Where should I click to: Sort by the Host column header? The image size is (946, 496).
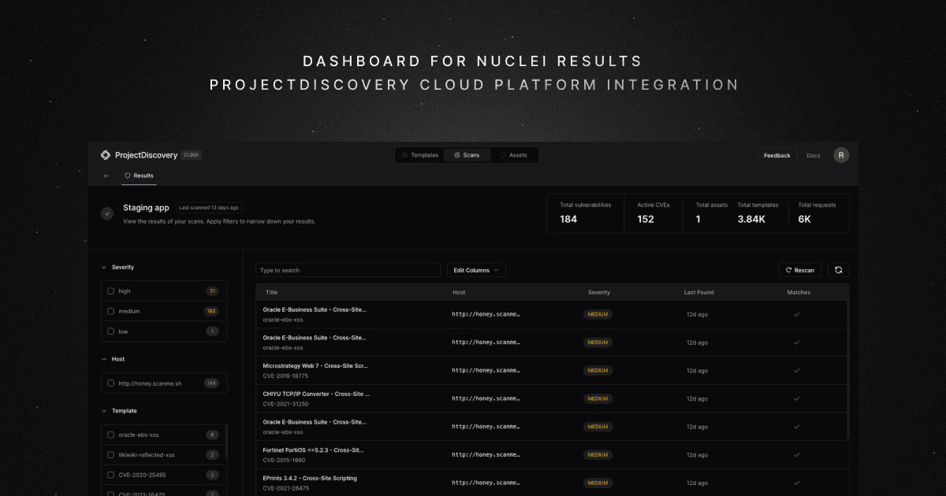(x=459, y=292)
